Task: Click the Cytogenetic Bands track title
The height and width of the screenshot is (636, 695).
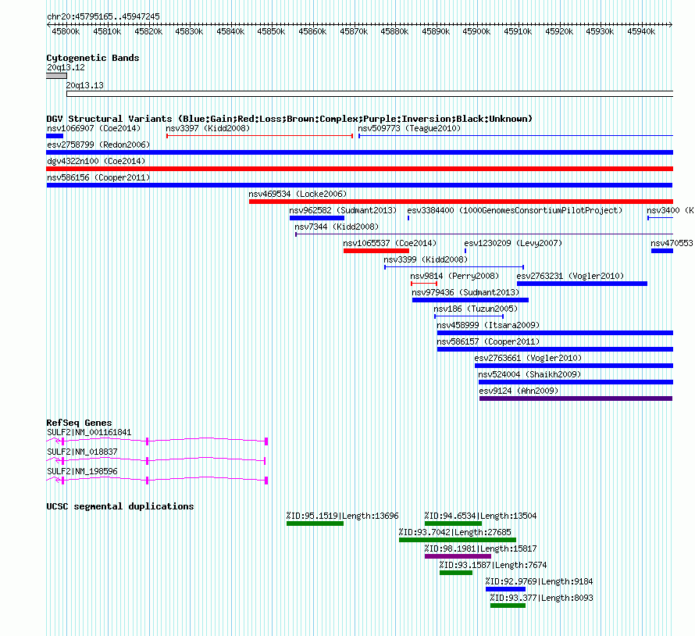Action: pos(93,58)
